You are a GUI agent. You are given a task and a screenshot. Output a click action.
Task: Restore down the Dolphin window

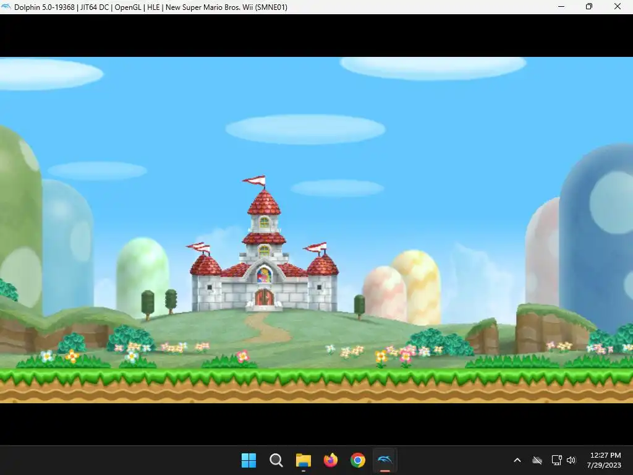[x=589, y=6]
